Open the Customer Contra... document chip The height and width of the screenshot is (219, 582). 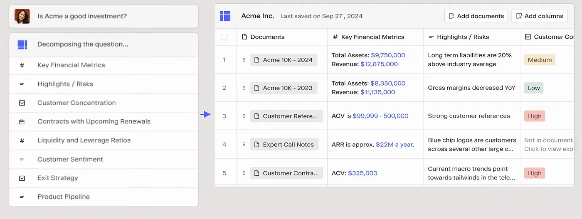click(x=286, y=173)
